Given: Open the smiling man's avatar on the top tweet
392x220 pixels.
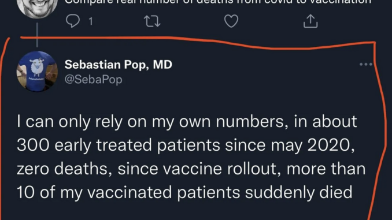Looking at the screenshot, I should tap(37, 8).
